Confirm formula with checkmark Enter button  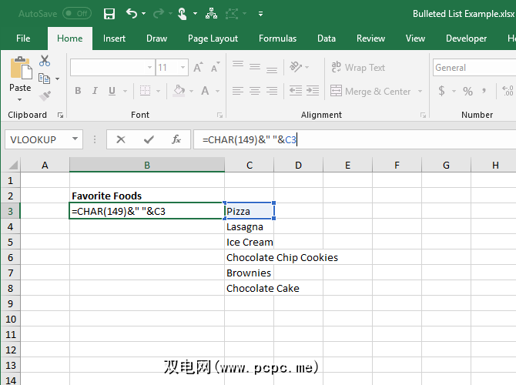coord(149,139)
